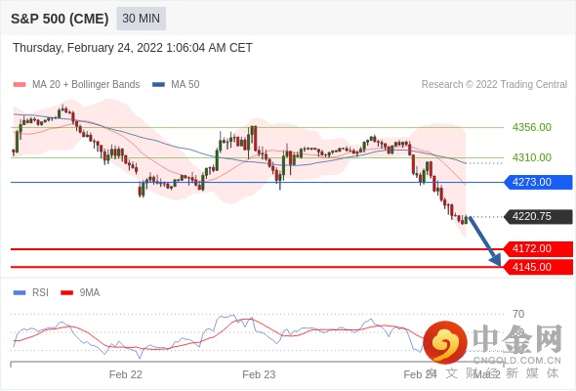Click the Feb 22 date axis label
576x391 pixels.
pos(126,374)
